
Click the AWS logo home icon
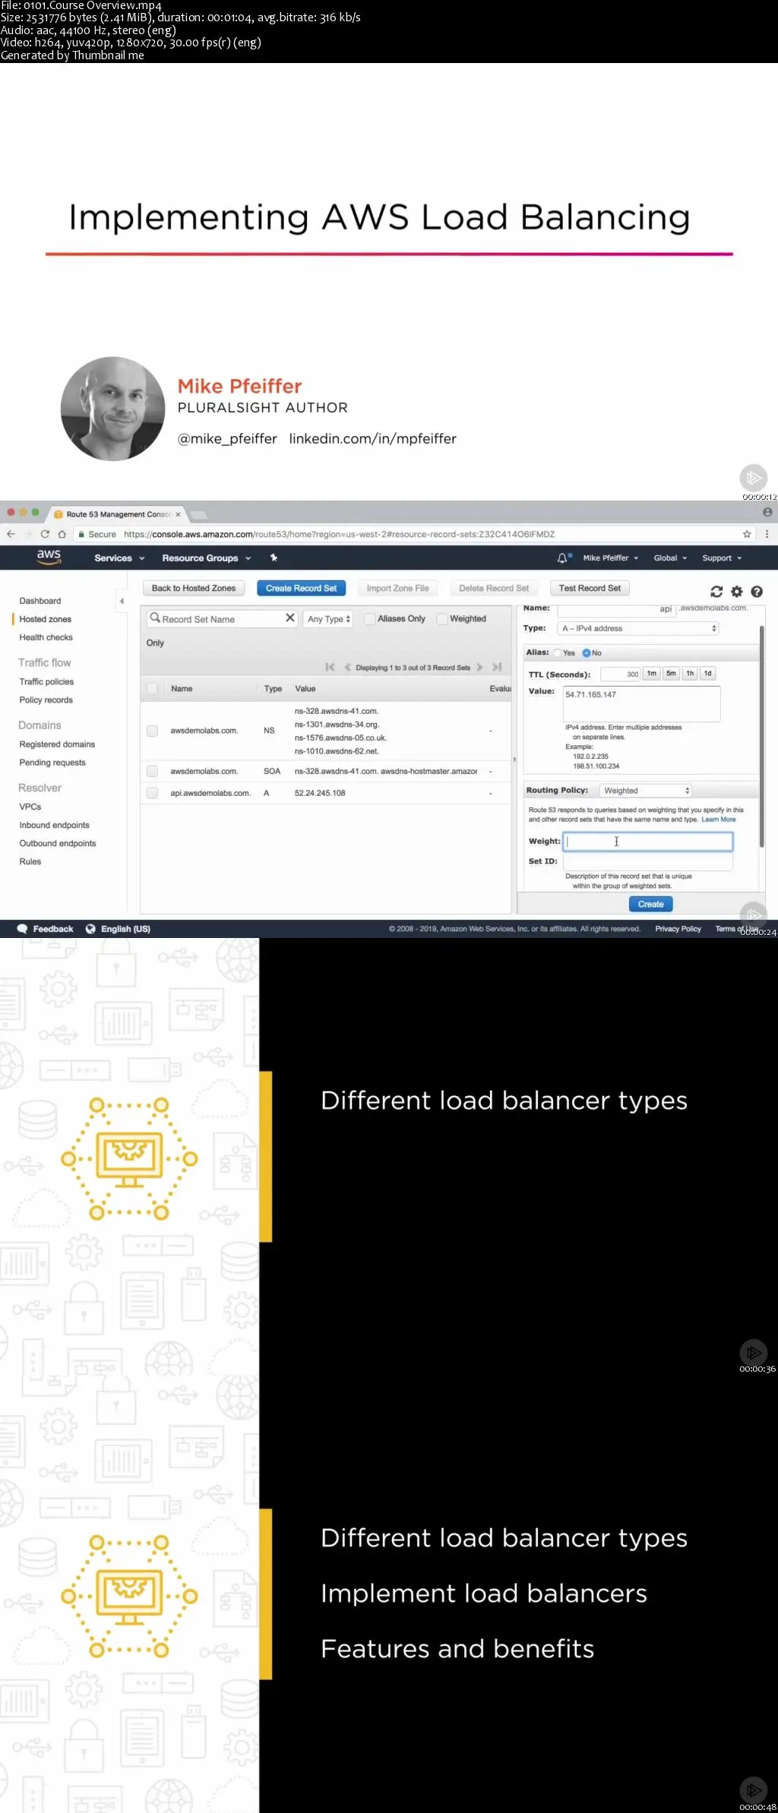tap(49, 557)
